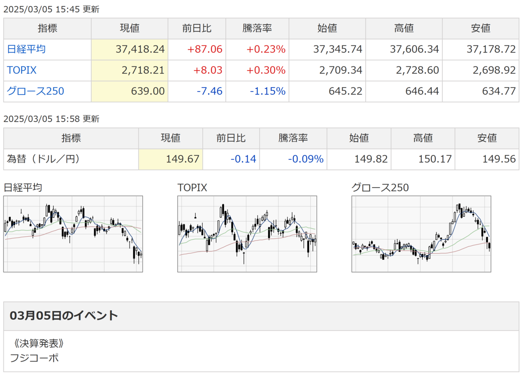Click the -0.14 exchange change value
525x374 pixels.
244,159
